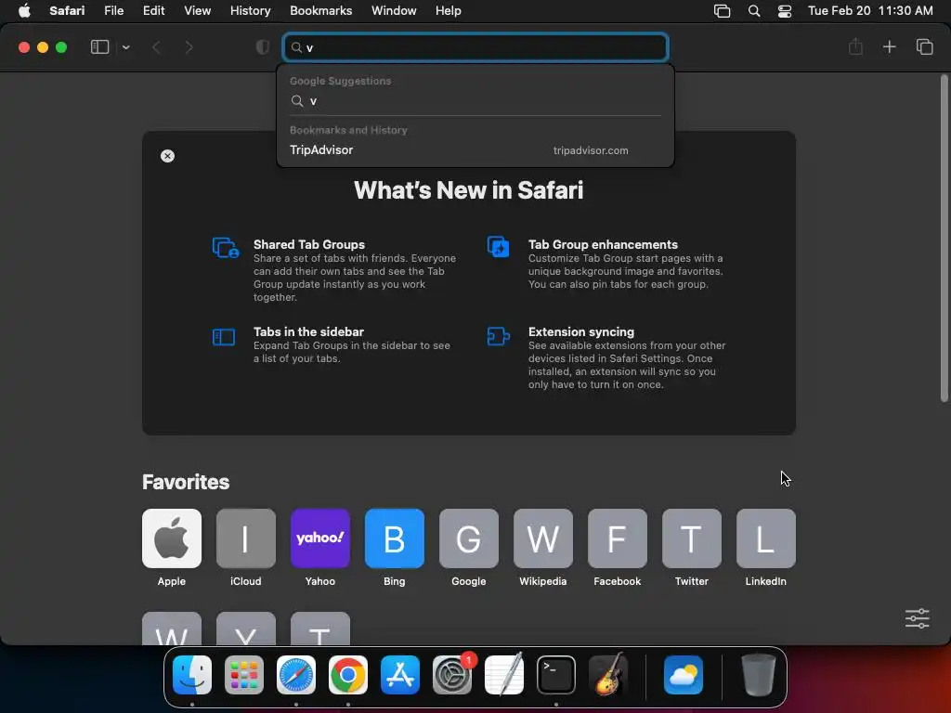Dismiss the What's New in Safari panel
This screenshot has width=951, height=713.
click(x=167, y=156)
